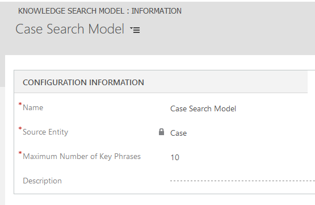
Task: Click the empty dashed Description field
Action: tap(242, 181)
